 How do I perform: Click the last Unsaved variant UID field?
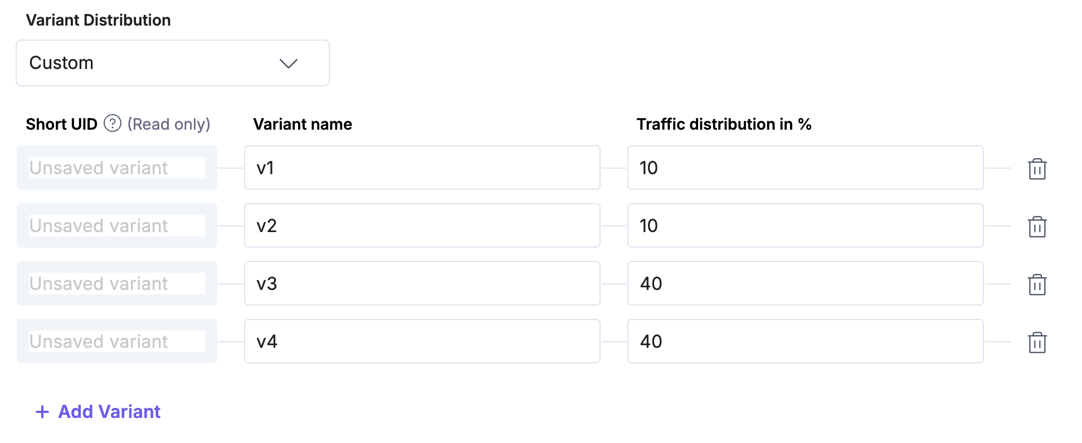[x=117, y=341]
